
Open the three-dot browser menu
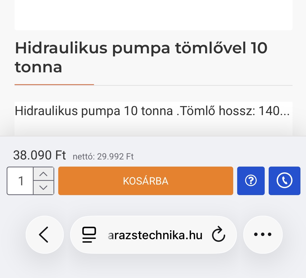pyautogui.click(x=263, y=234)
